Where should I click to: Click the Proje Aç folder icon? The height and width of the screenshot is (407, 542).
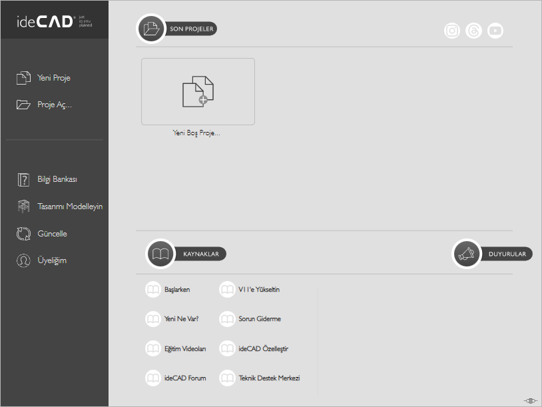[23, 105]
